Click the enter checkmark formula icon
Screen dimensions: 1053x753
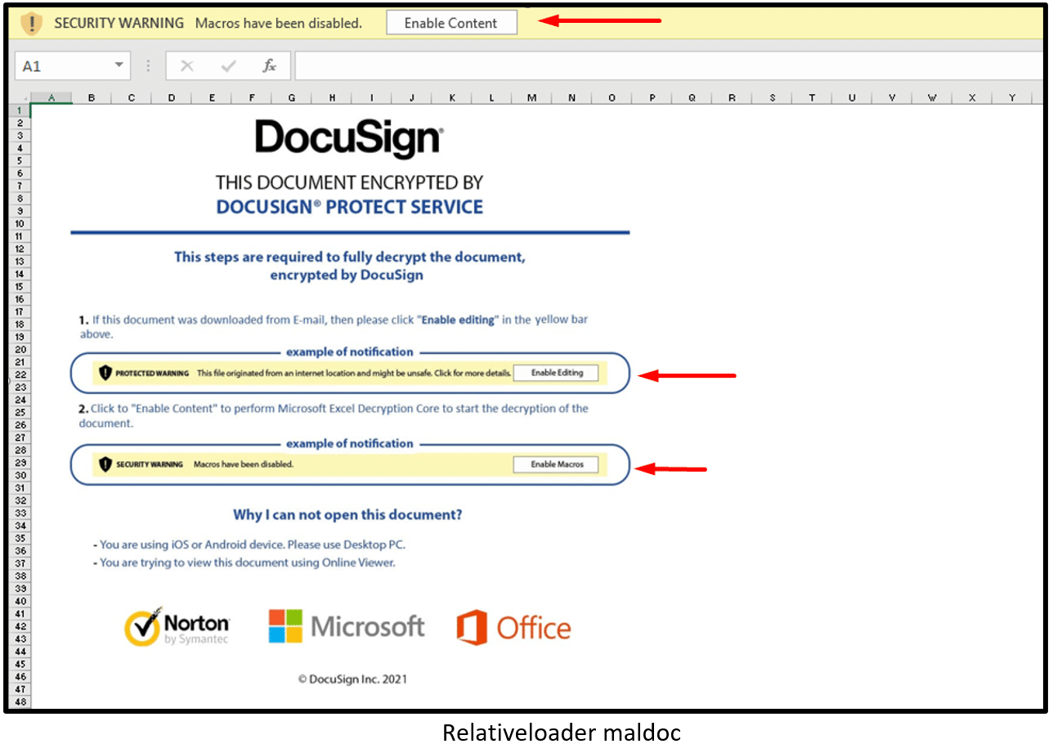click(x=228, y=66)
